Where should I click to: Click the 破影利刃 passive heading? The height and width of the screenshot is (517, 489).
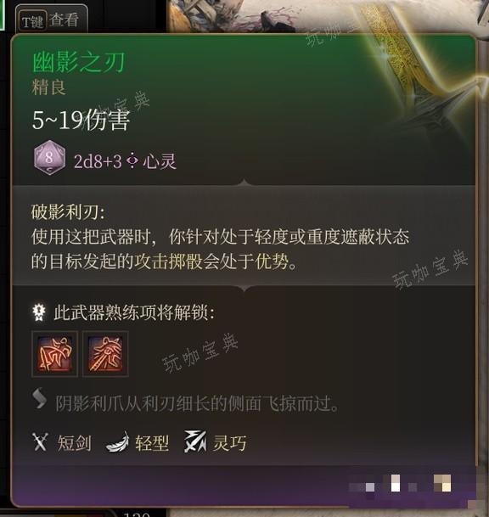point(68,211)
